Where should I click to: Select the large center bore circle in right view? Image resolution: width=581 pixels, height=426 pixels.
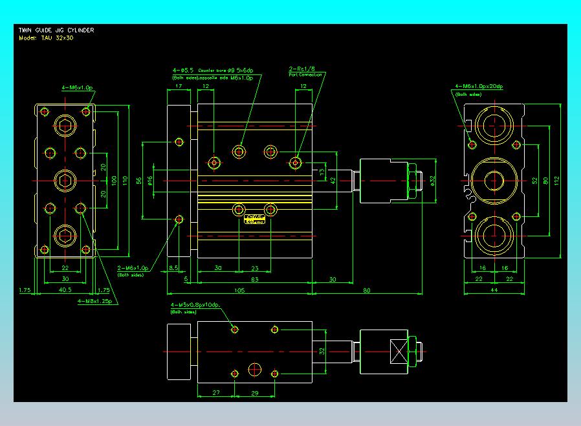coord(495,179)
